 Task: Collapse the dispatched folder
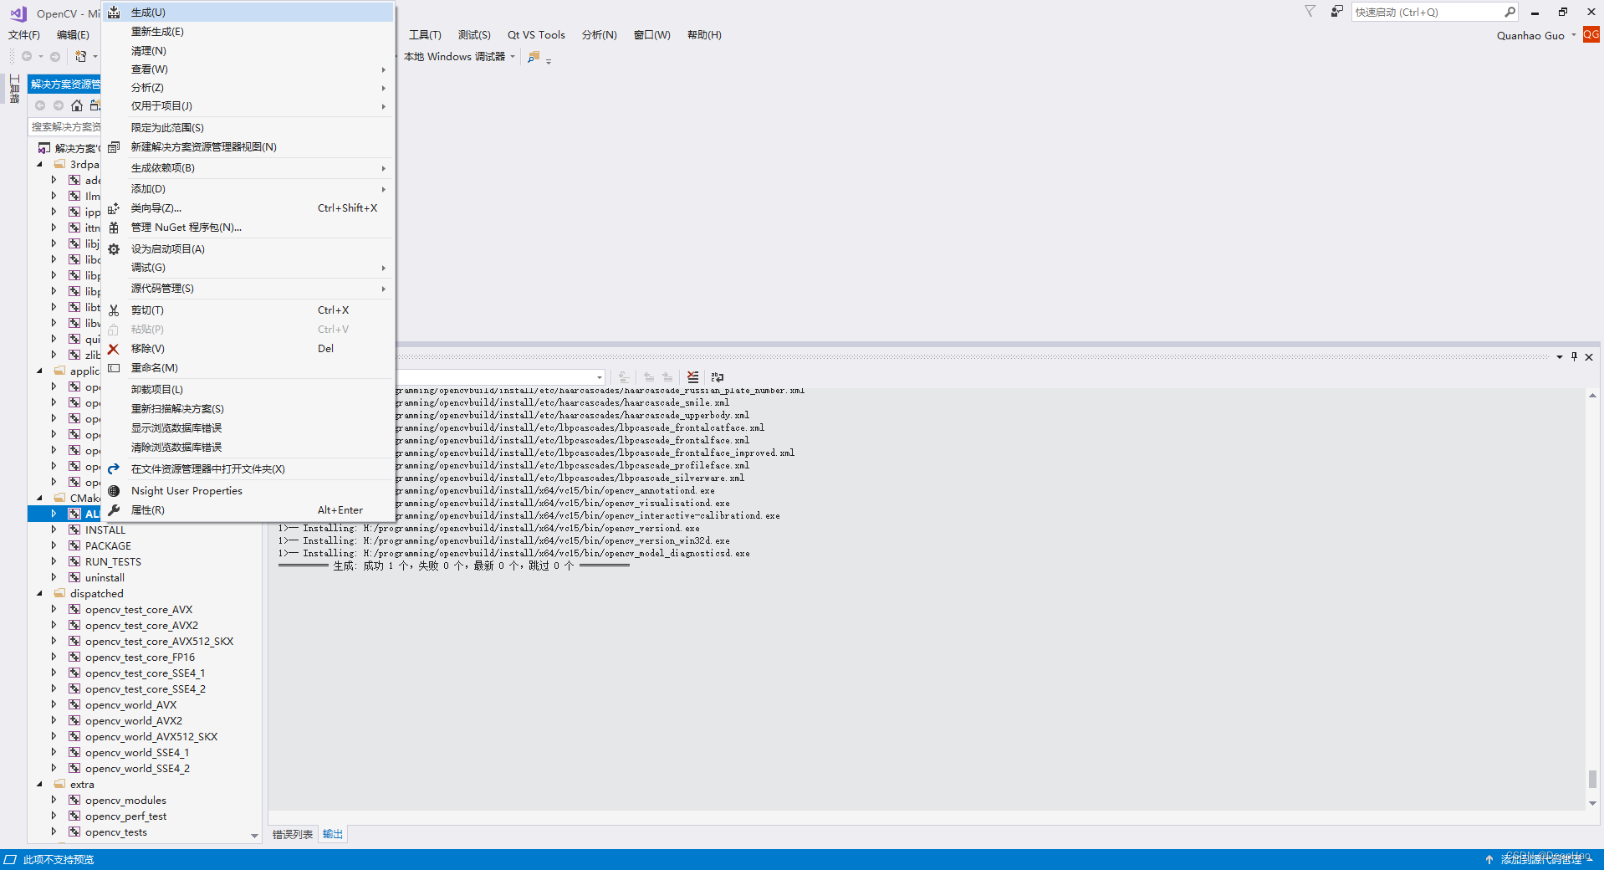(39, 594)
